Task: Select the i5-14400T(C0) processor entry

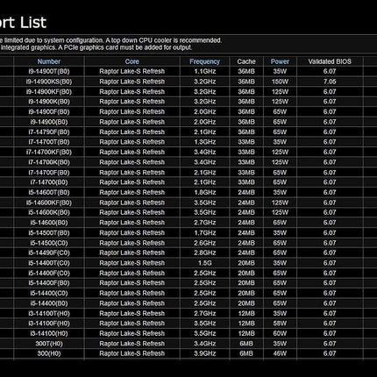Action: [x=49, y=263]
